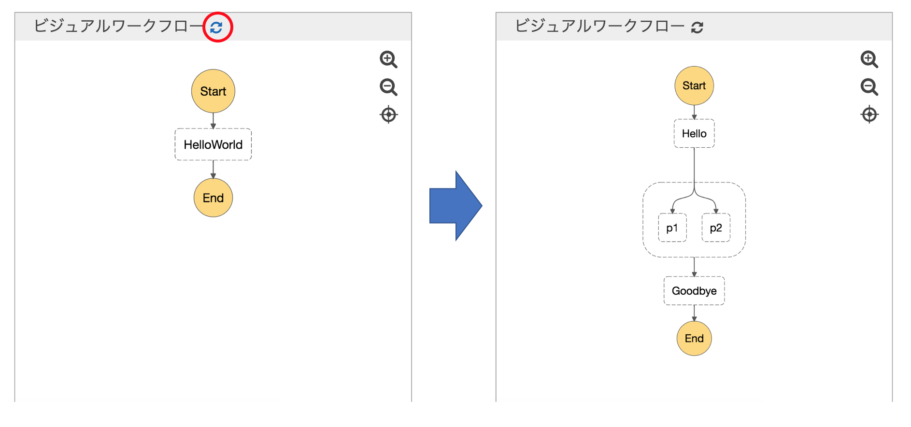Click the End node in left workflow
911x427 pixels.
click(x=213, y=198)
